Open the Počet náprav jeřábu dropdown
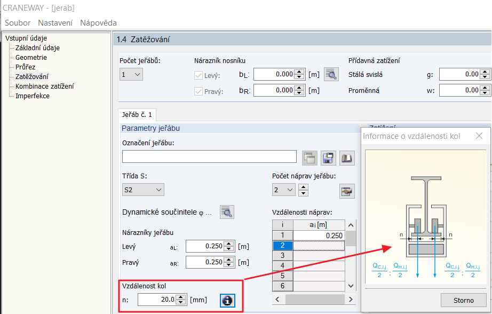The width and height of the screenshot is (492, 314). point(284,190)
